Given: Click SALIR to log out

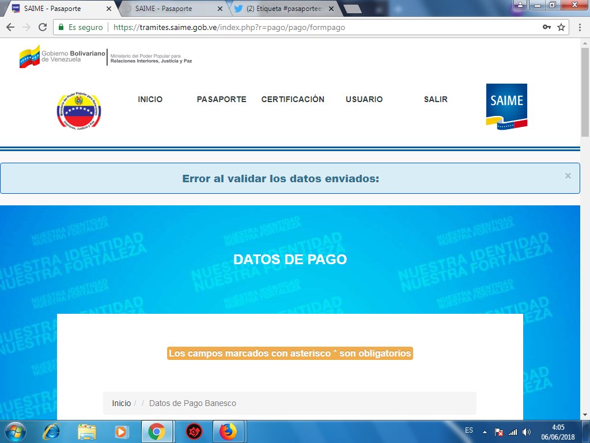Looking at the screenshot, I should [436, 99].
